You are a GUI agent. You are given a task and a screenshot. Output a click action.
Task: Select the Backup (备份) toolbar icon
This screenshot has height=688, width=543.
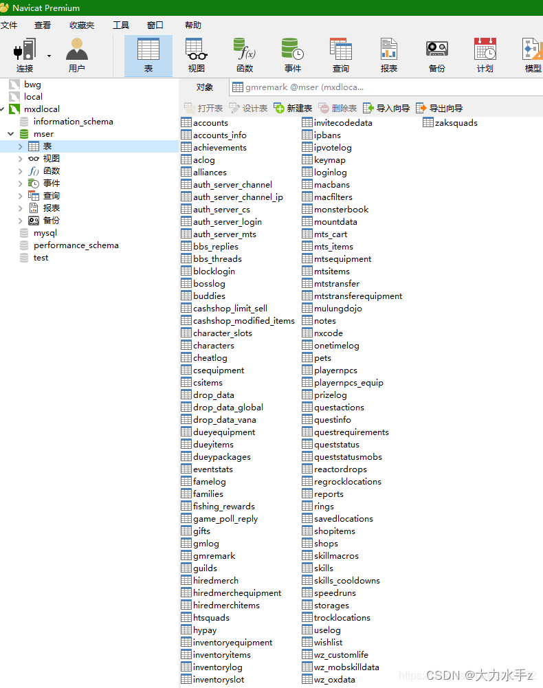(x=436, y=55)
